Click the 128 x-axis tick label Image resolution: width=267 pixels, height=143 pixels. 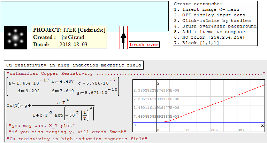pyautogui.click(x=187, y=130)
